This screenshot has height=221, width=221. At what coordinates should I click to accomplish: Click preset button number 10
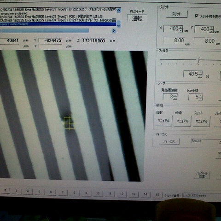click(x=98, y=193)
